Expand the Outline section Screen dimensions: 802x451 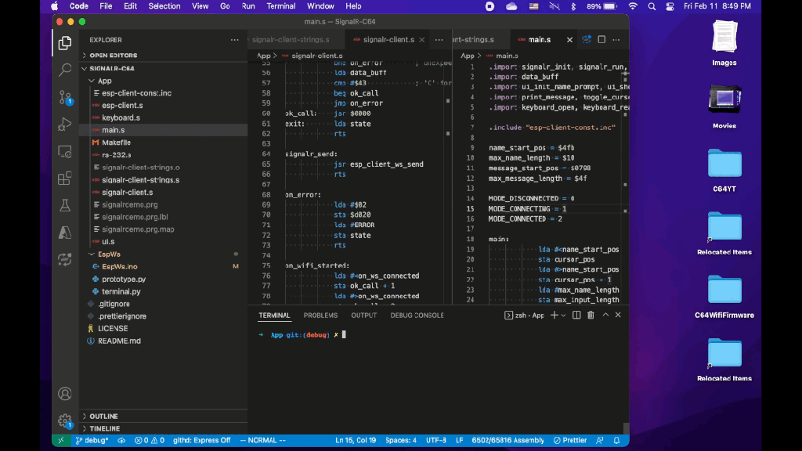click(103, 417)
